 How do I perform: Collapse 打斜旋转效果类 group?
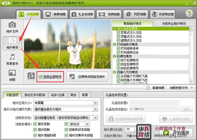(115, 44)
